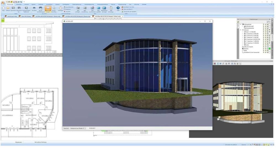The width and height of the screenshot is (276, 148).
Task: Click the Öffnen folder icon
Action: [8, 9]
